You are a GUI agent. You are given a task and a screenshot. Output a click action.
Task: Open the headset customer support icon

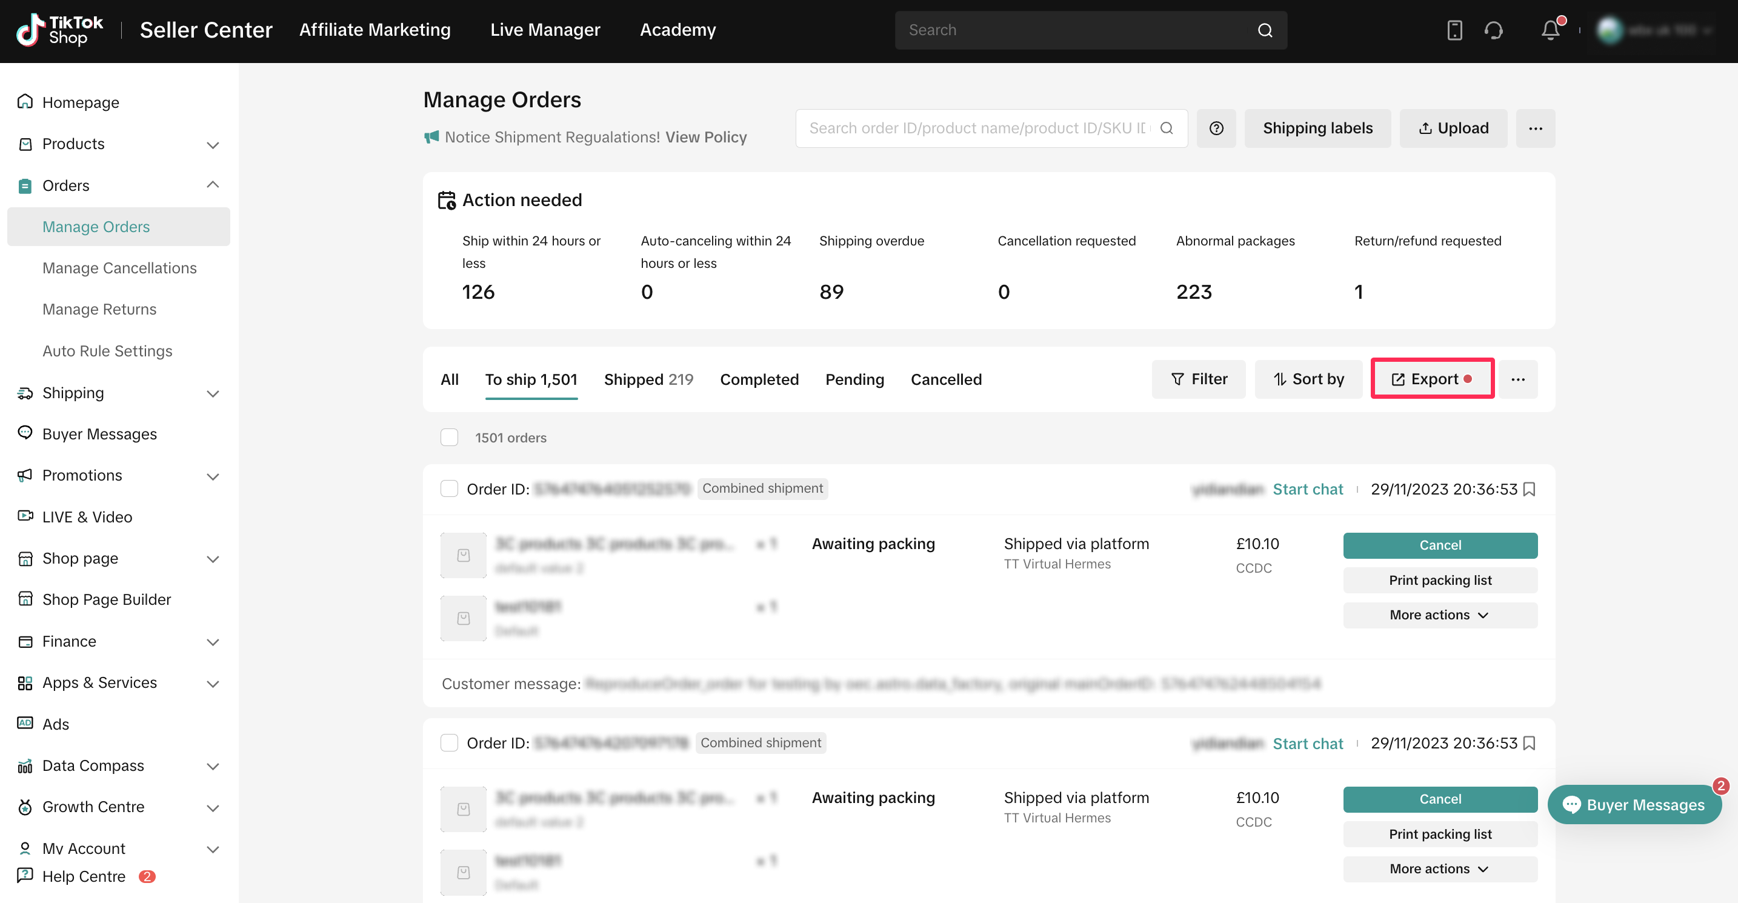point(1493,30)
